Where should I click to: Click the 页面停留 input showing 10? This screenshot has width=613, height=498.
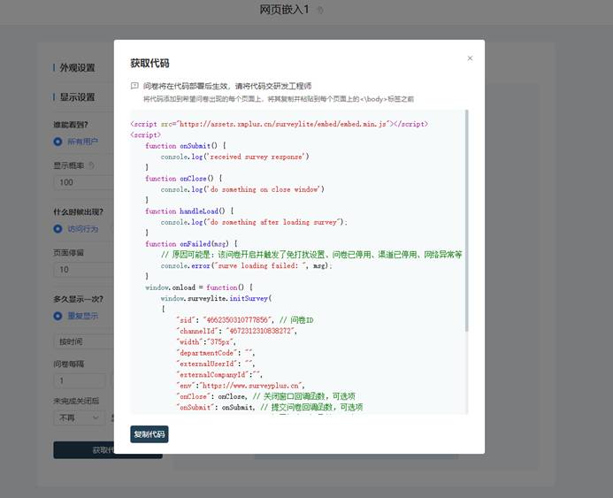pos(83,269)
